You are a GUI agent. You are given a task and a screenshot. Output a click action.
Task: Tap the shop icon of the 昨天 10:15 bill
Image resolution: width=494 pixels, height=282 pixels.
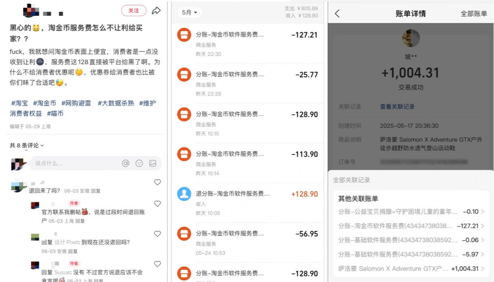pos(184,114)
